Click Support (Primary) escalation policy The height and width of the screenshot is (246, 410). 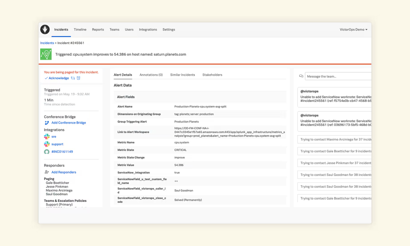[59, 205]
